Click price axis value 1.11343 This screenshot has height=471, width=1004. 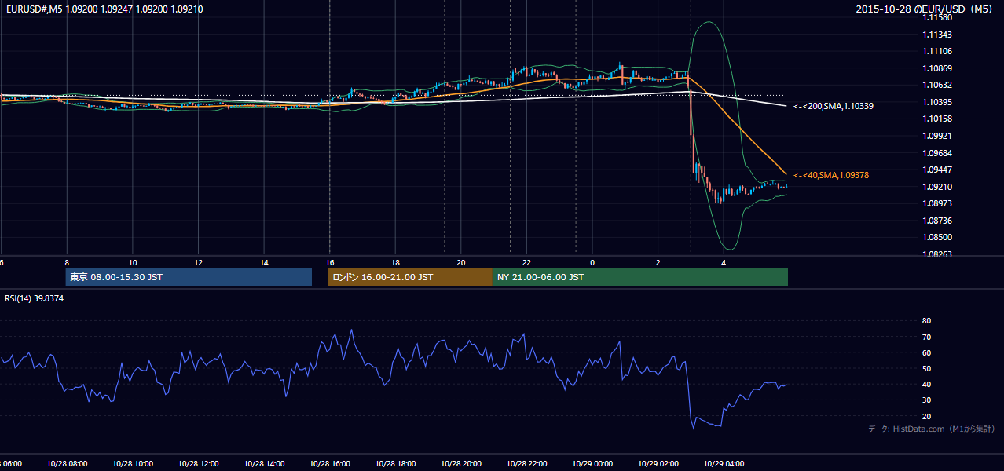click(x=936, y=35)
